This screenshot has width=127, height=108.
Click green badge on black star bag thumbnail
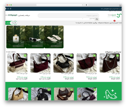point(49,90)
